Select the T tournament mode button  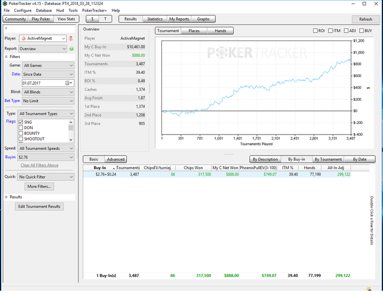click(105, 19)
